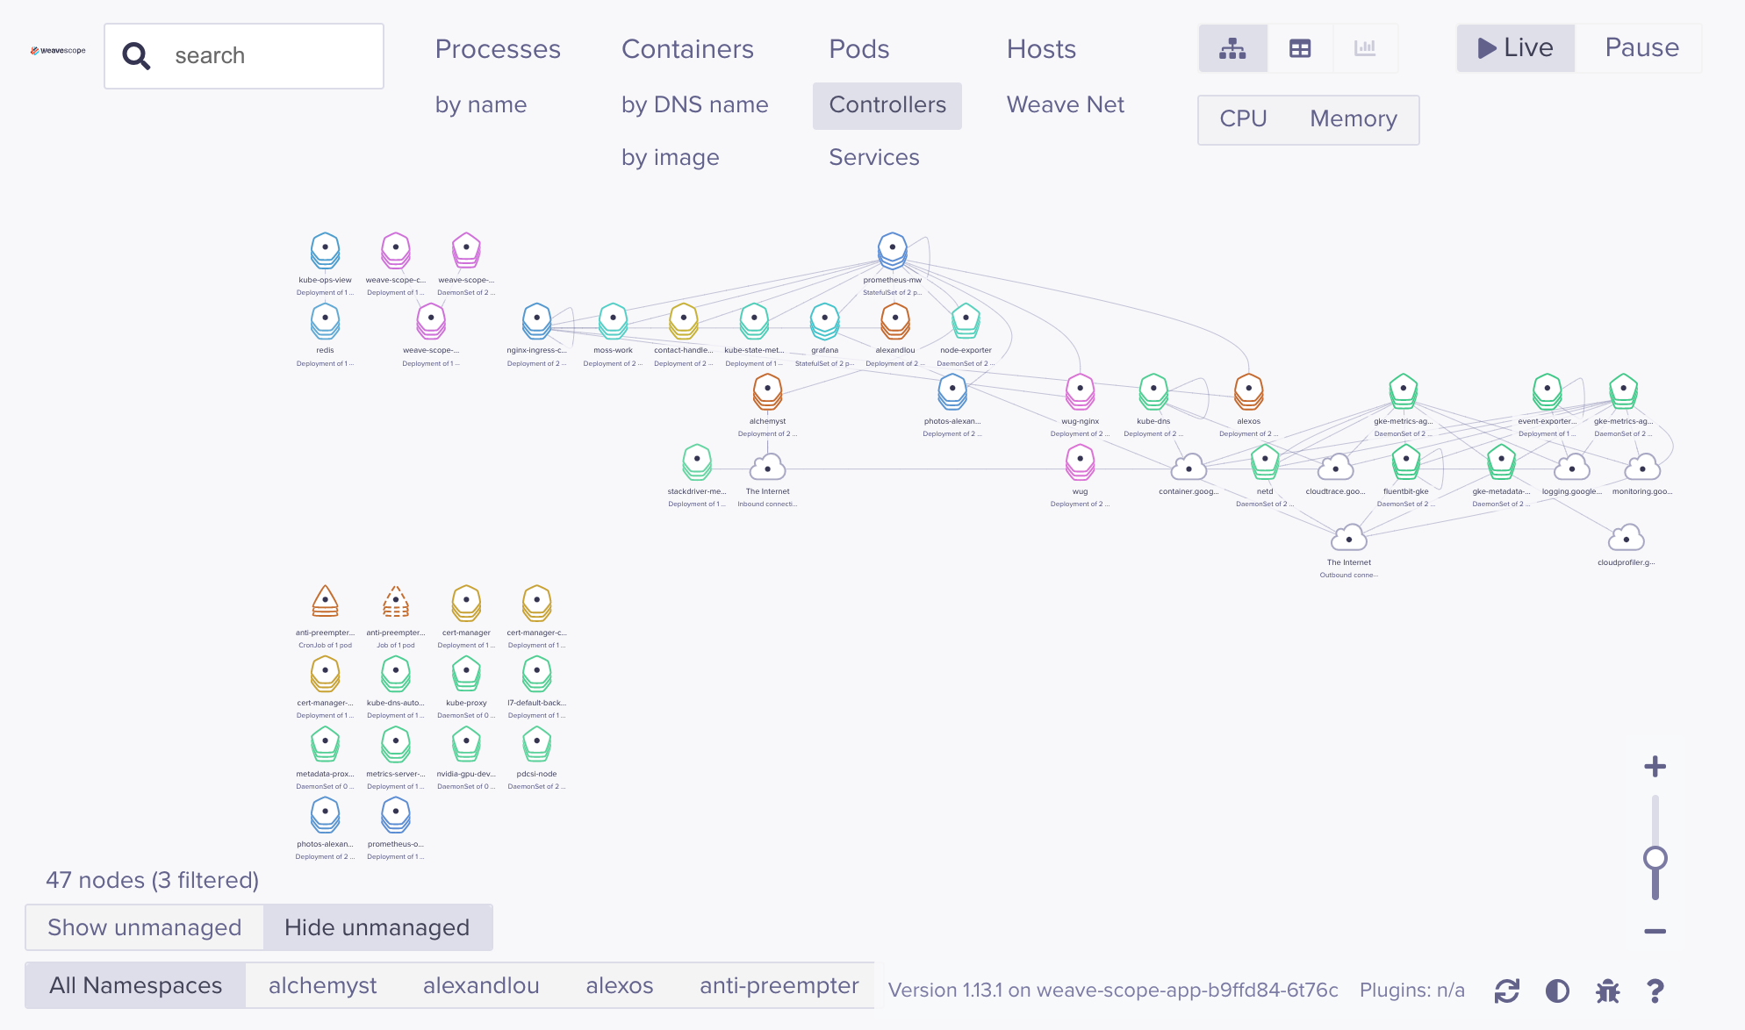Switch to the Hosts view
The height and width of the screenshot is (1030, 1745).
(x=1041, y=49)
